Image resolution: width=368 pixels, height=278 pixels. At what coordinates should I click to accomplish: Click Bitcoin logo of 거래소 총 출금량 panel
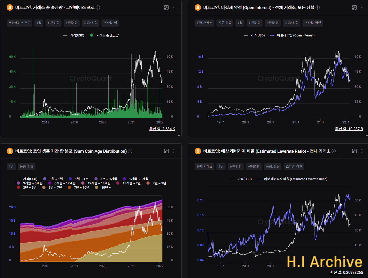[10, 7]
